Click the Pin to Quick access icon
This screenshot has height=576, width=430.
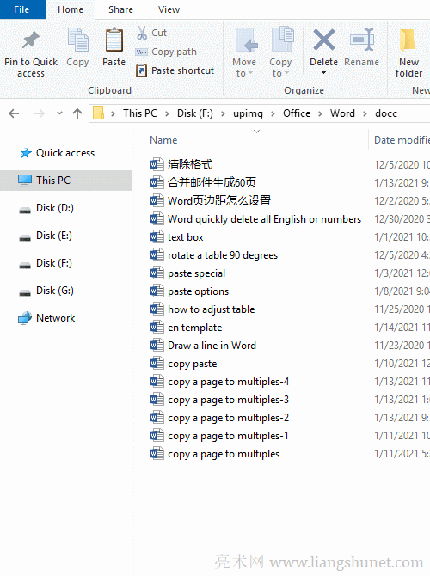[x=30, y=40]
